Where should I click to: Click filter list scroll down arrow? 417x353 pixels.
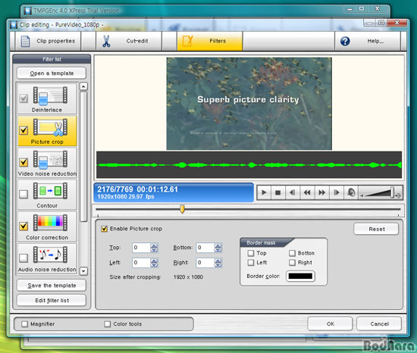point(83,271)
